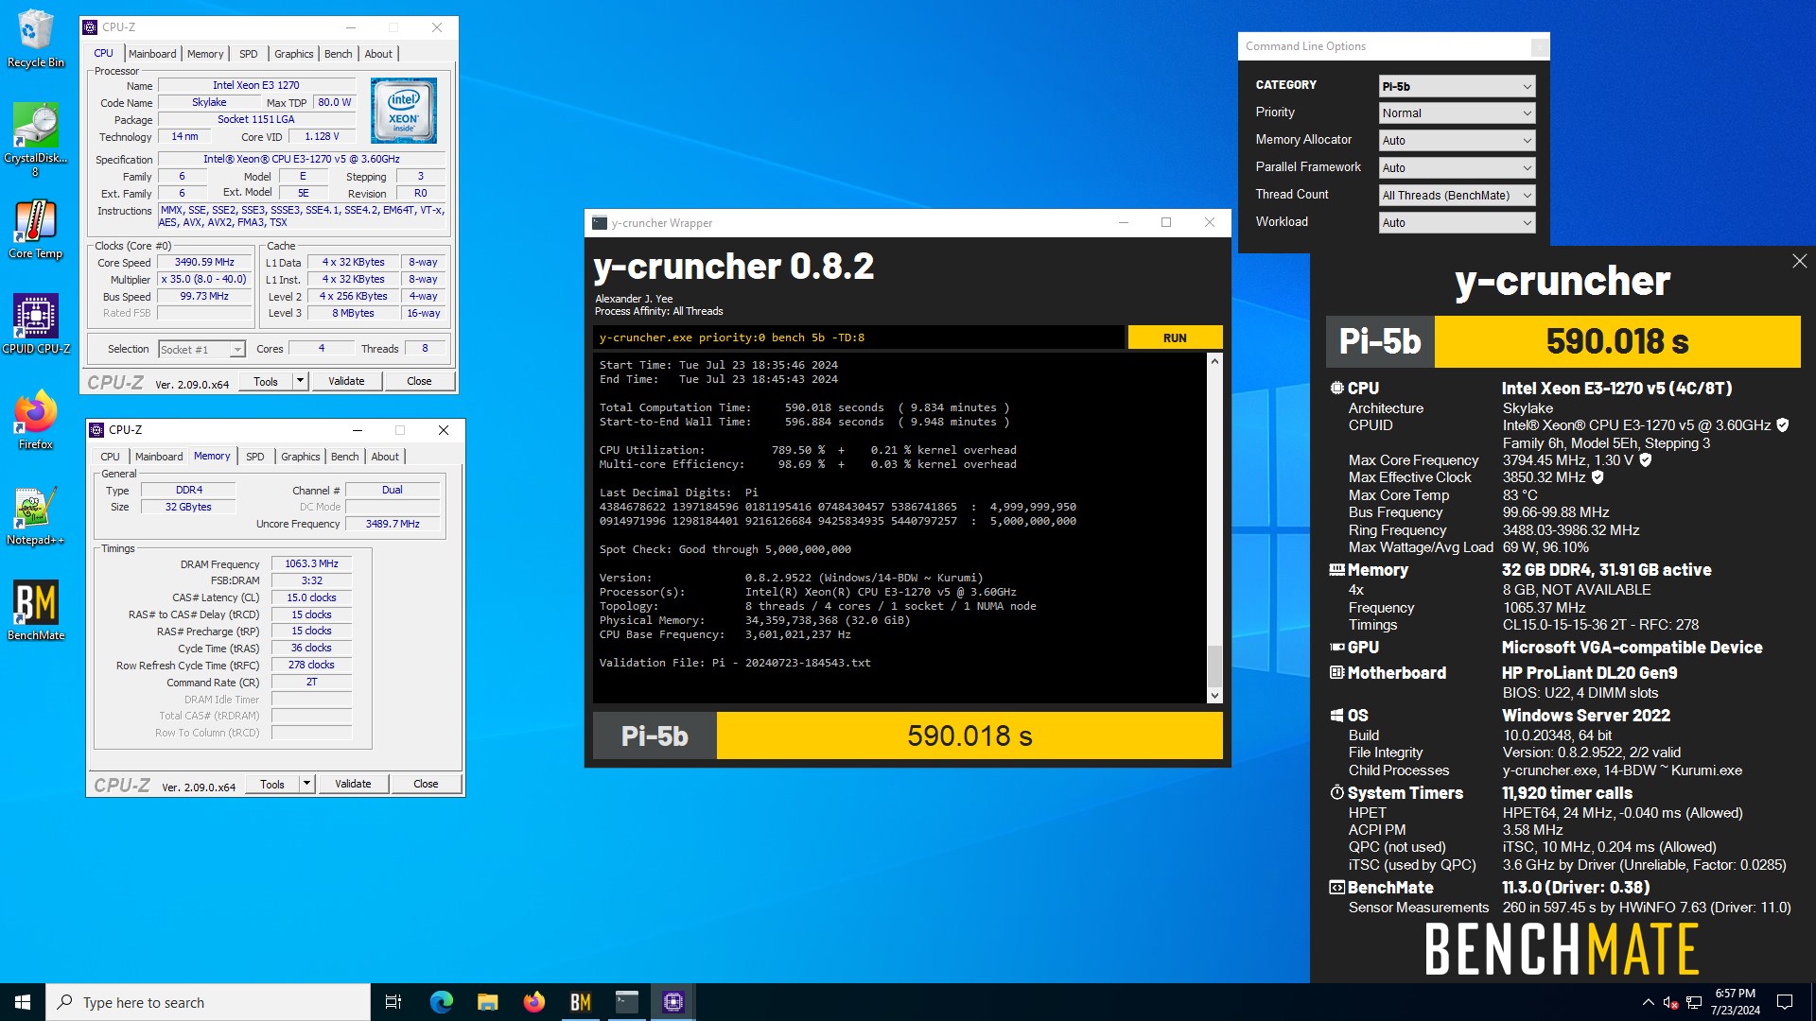Image resolution: width=1816 pixels, height=1021 pixels.
Task: Open Notepad++ desktop icon
Action: coord(36,515)
